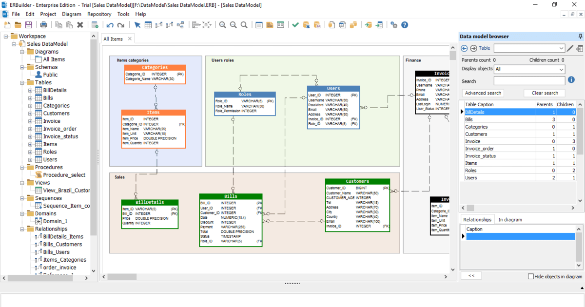Collapse the Procedures folder node
This screenshot has width=585, height=307.
coord(22,167)
